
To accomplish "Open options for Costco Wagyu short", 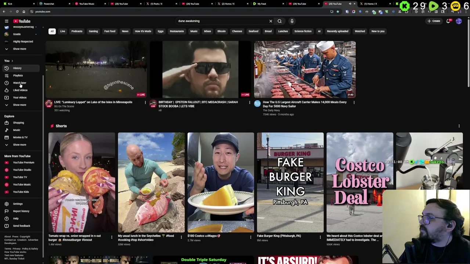I will (251, 237).
